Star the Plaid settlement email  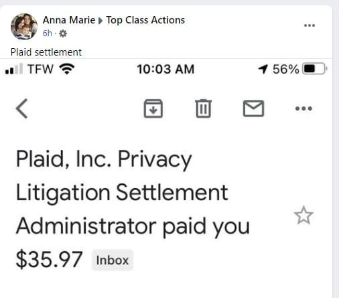click(x=303, y=216)
